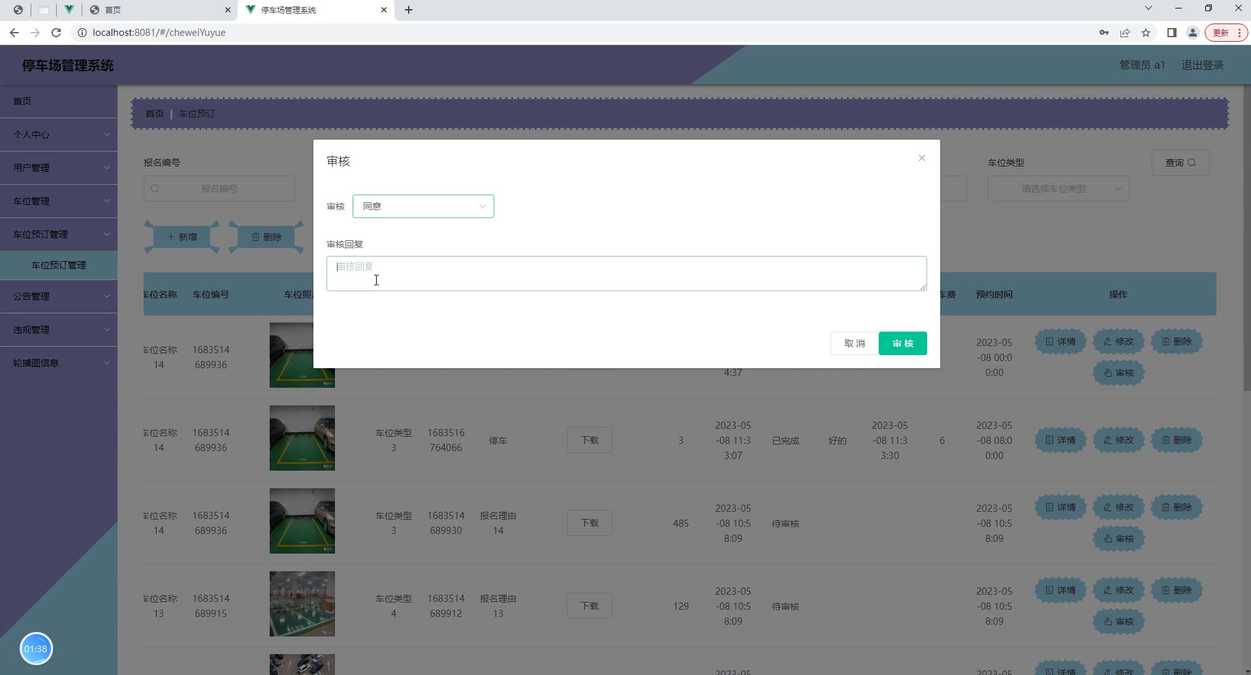Click the 删除 batch delete button
1251x675 pixels.
pyautogui.click(x=266, y=237)
